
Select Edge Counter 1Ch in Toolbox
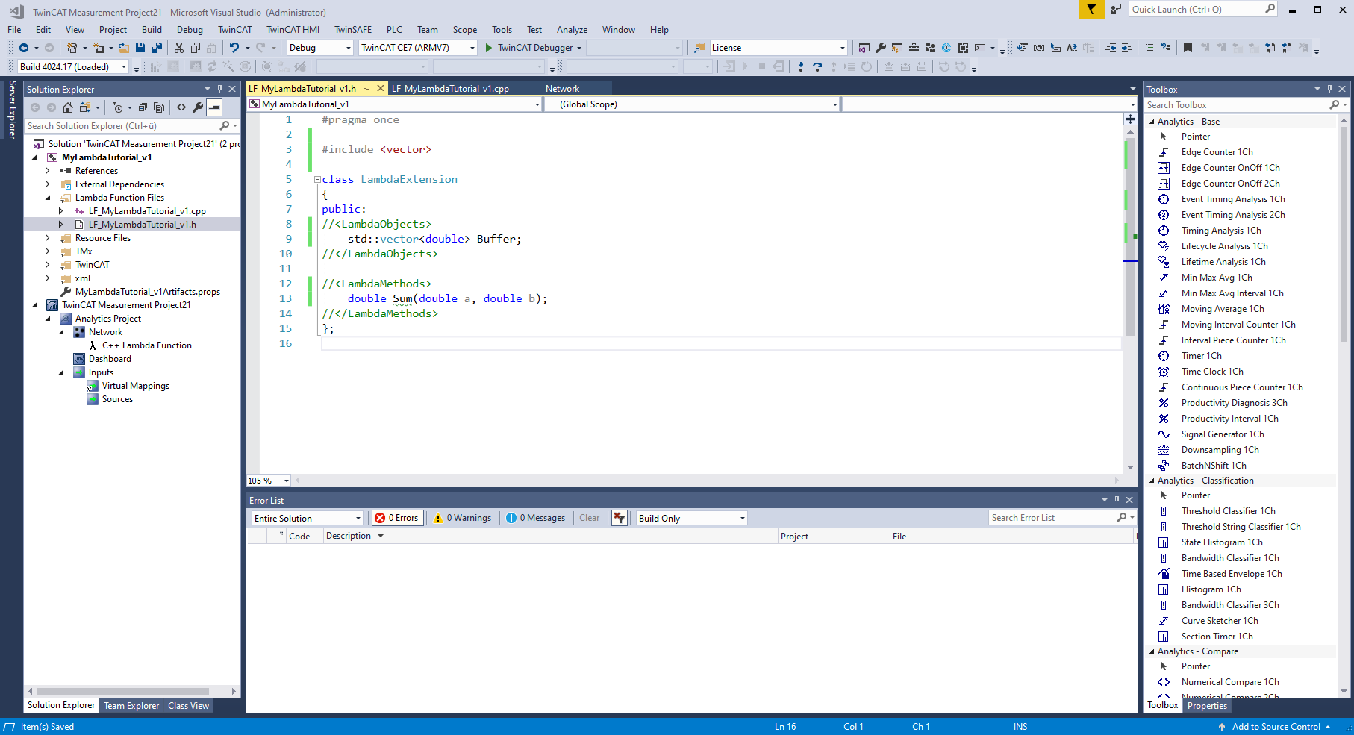tap(1217, 152)
